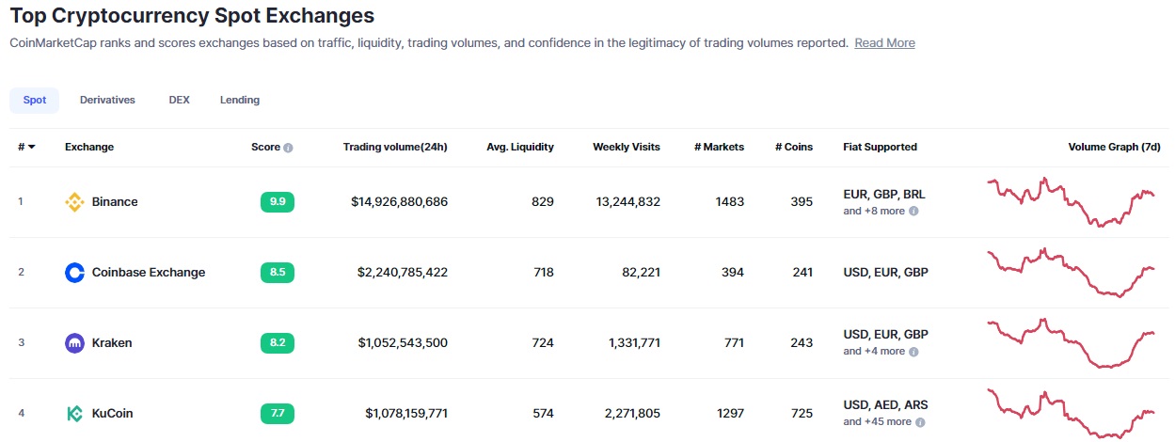The image size is (1175, 442).
Task: Click Kraken's coins count 243
Action: coord(802,343)
